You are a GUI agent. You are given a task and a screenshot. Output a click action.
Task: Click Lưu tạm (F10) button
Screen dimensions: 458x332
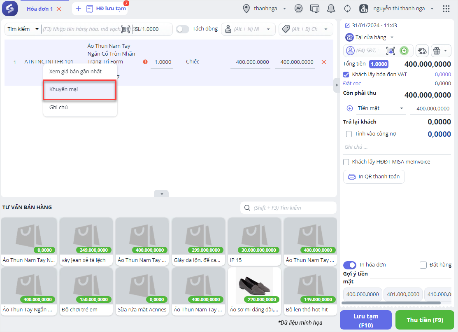pos(366,320)
